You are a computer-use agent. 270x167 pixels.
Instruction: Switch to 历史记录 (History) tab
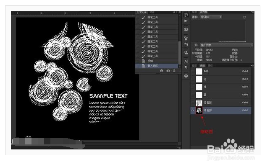click(x=142, y=13)
